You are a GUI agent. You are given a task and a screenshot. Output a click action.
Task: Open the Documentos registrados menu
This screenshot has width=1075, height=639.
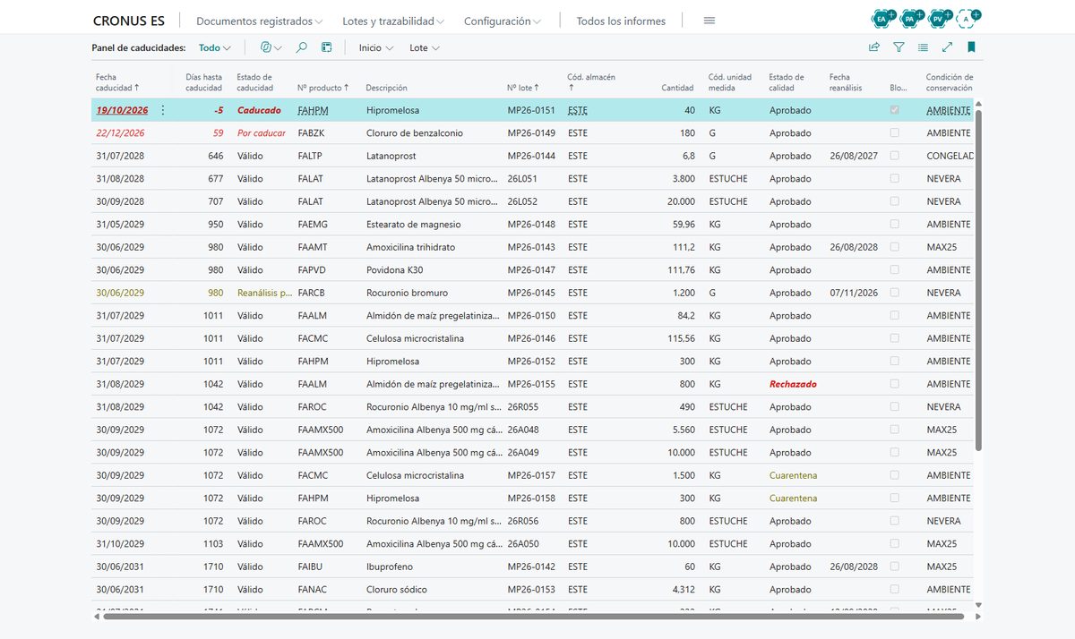tap(260, 21)
